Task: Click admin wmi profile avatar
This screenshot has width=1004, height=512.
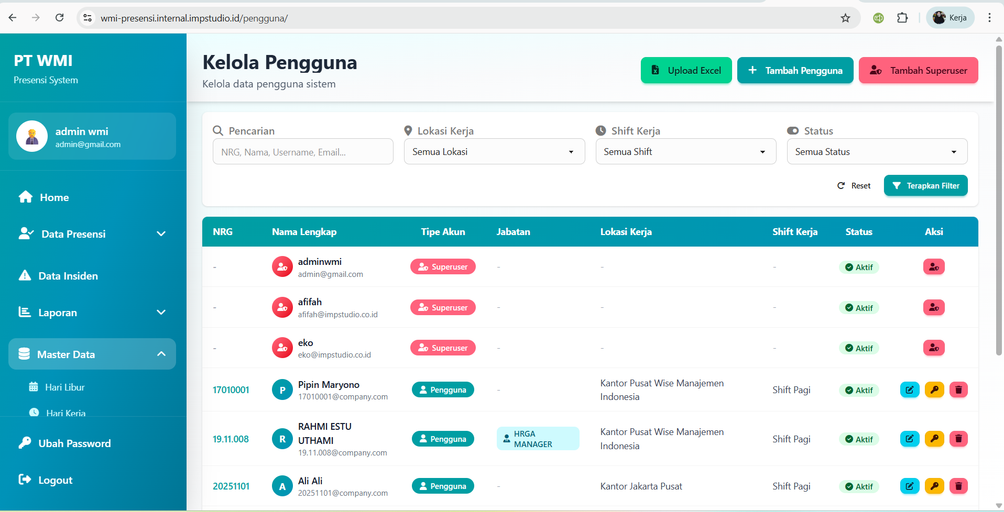Action: [32, 136]
